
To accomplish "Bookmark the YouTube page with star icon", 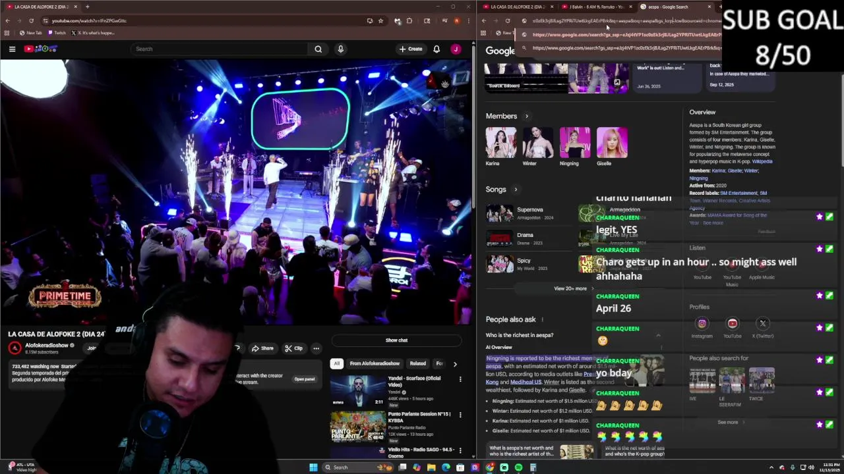I will pos(380,20).
